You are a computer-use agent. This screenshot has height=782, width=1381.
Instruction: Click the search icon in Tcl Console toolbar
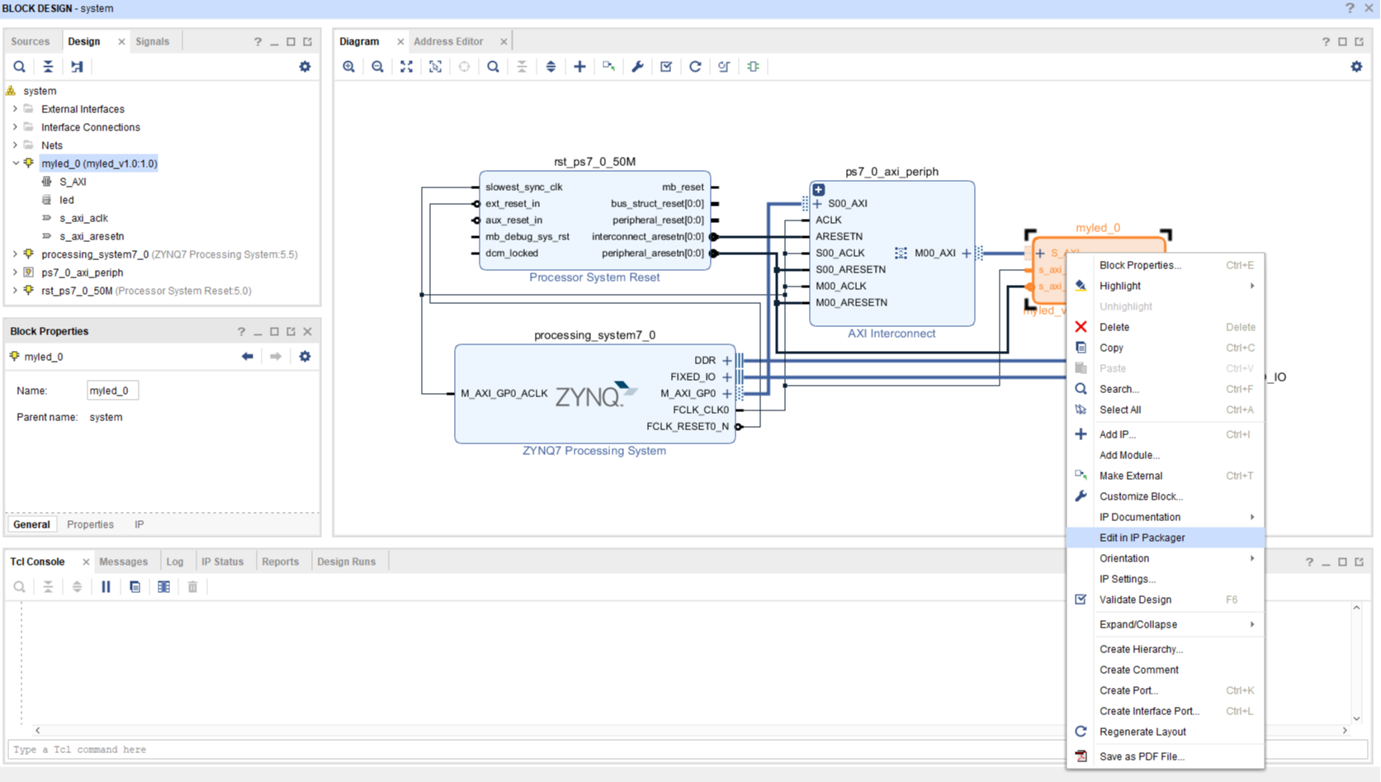(x=20, y=587)
